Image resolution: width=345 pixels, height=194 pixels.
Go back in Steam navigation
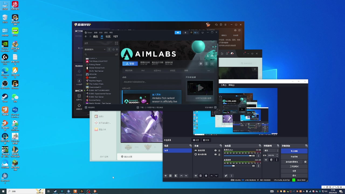(x=86, y=36)
